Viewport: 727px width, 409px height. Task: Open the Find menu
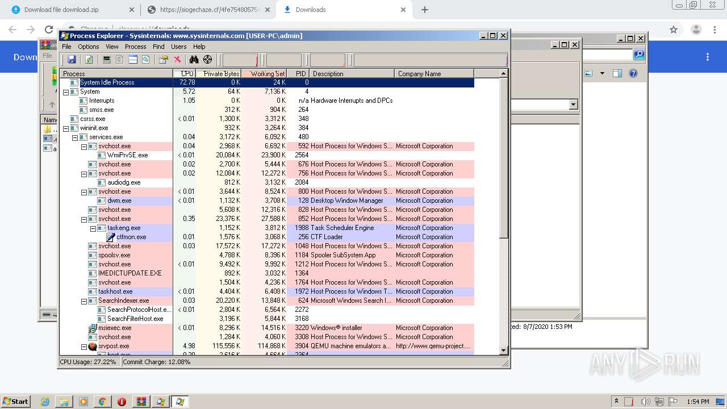(158, 47)
